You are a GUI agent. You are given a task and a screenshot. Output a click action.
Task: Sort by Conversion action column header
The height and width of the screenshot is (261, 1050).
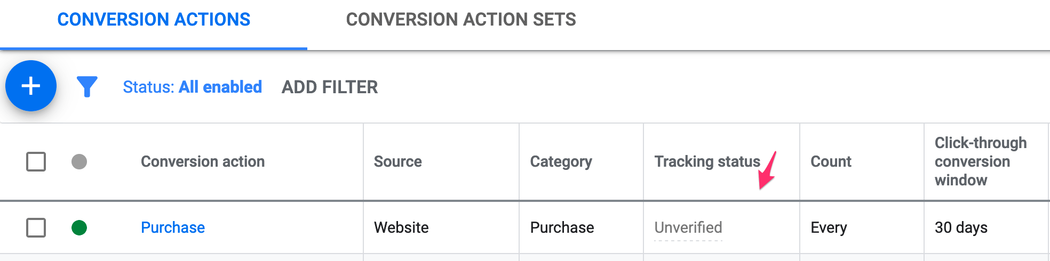coord(203,161)
